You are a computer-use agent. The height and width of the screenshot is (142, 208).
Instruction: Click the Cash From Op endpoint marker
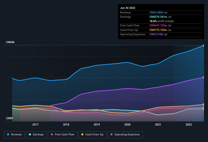204,104
